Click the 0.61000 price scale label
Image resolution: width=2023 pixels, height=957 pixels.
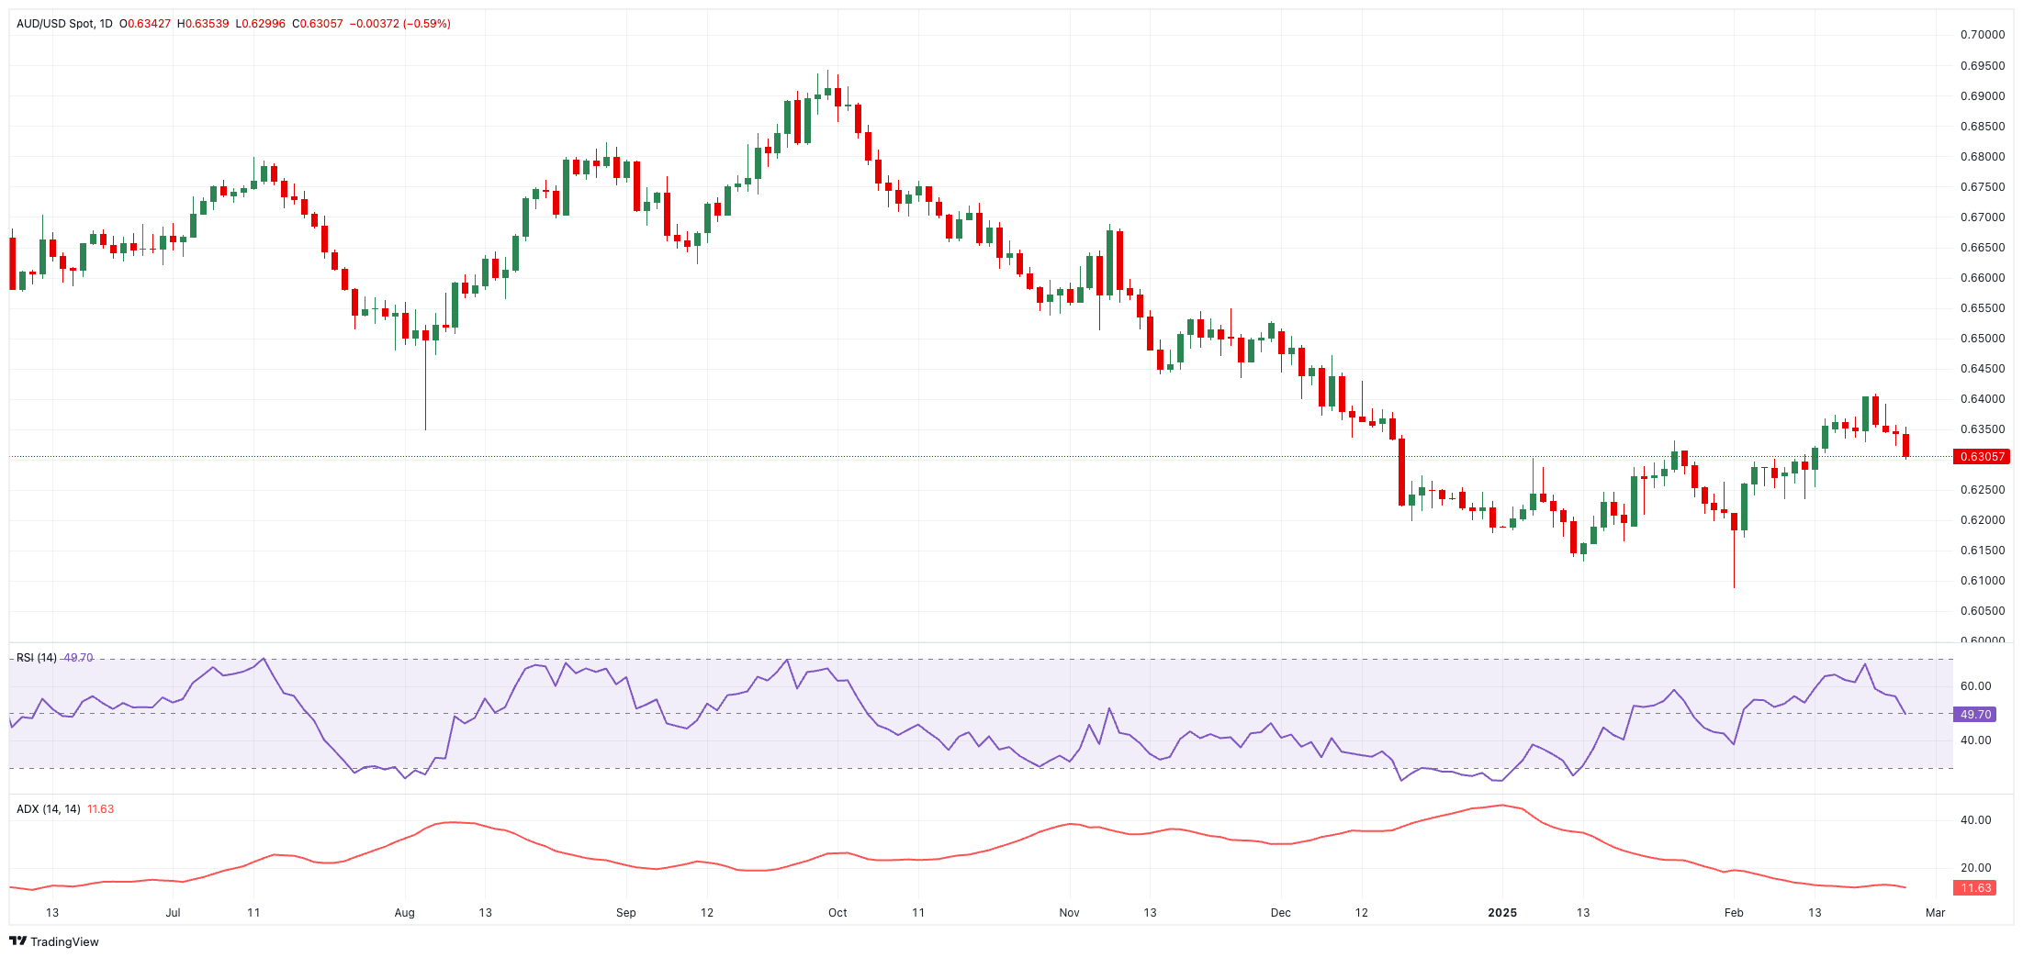pyautogui.click(x=1983, y=581)
